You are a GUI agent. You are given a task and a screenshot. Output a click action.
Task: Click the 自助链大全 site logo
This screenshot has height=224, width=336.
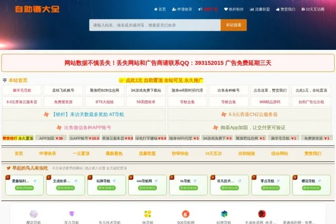click(x=38, y=9)
